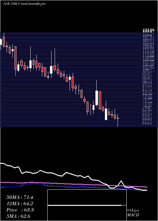The width and height of the screenshot is (158, 221).
Task: Click the '5MA : 62.6' label
Action: (x=18, y=216)
